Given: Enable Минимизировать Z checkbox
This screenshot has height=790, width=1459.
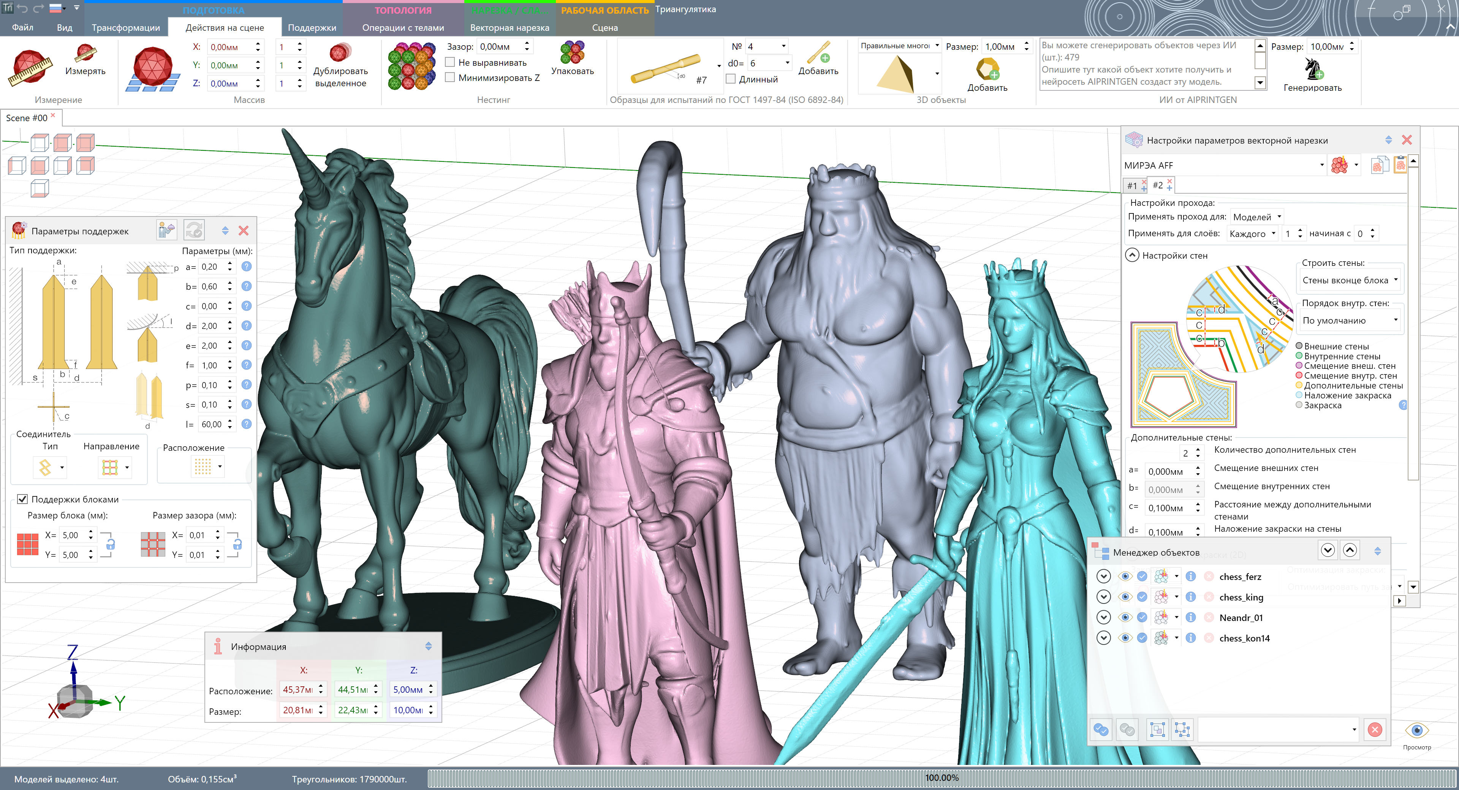Looking at the screenshot, I should pos(450,77).
